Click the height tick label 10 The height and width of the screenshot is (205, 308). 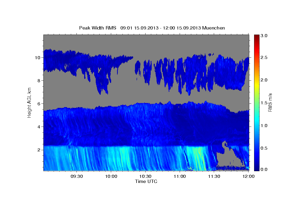pyautogui.click(x=37, y=57)
